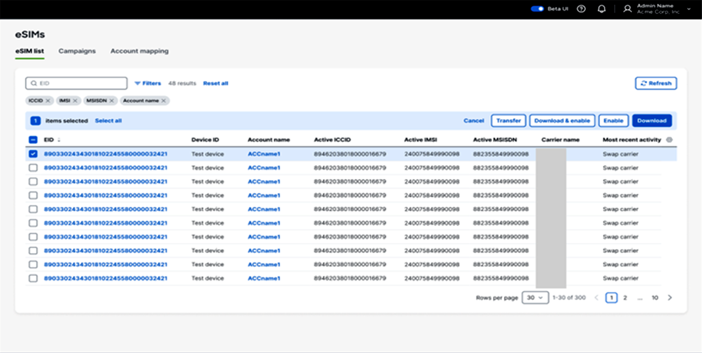Remove the Account name filter chip
Image resolution: width=702 pixels, height=353 pixels.
[163, 101]
